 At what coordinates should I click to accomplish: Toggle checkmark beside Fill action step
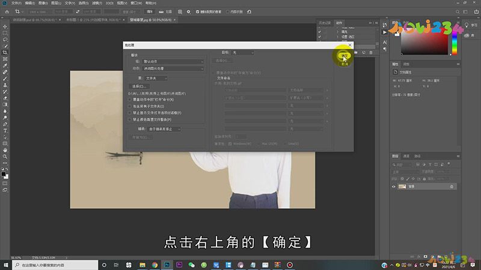coord(320,32)
